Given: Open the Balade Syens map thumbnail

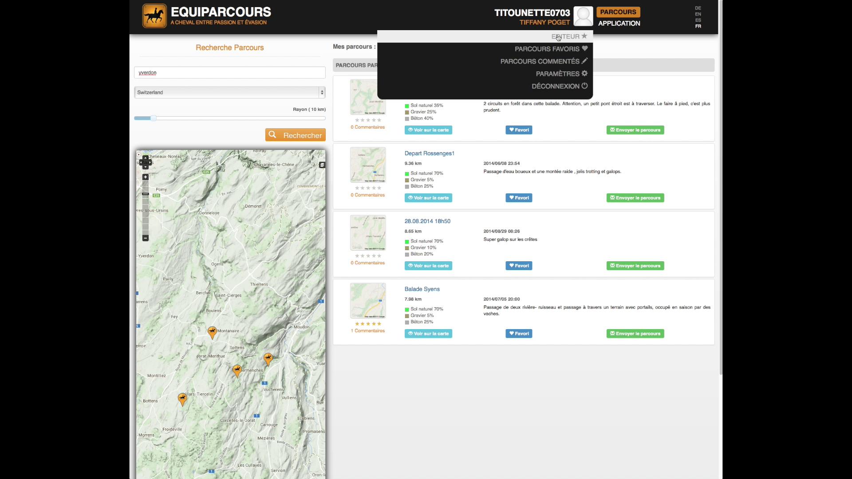Looking at the screenshot, I should click(x=368, y=301).
